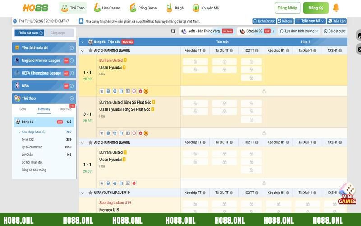Click info icon next to Kèo chấp TT first header
Image resolution: width=361 pixels, height=226 pixels.
click(x=204, y=50)
